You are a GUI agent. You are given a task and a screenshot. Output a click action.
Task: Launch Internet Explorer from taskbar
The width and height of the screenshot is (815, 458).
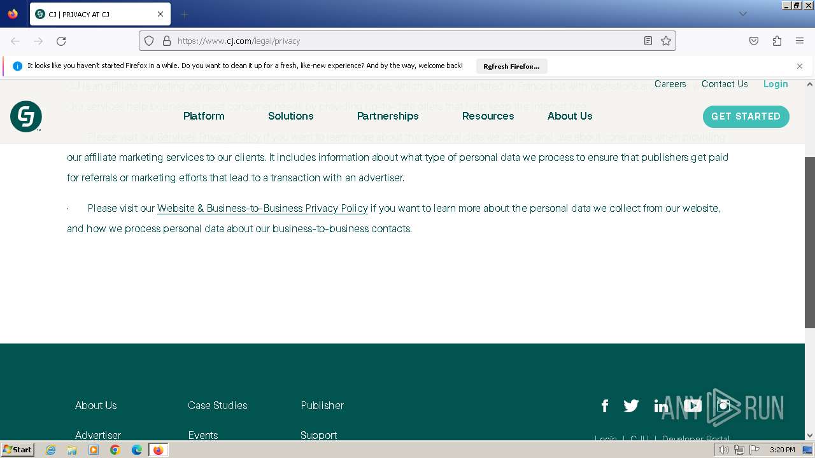tap(51, 450)
